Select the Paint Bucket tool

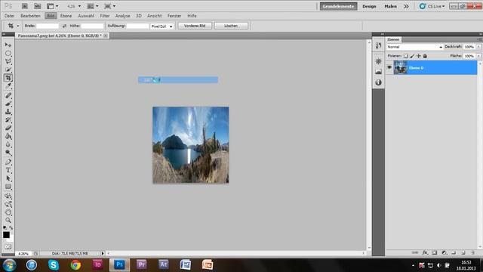pos(8,136)
